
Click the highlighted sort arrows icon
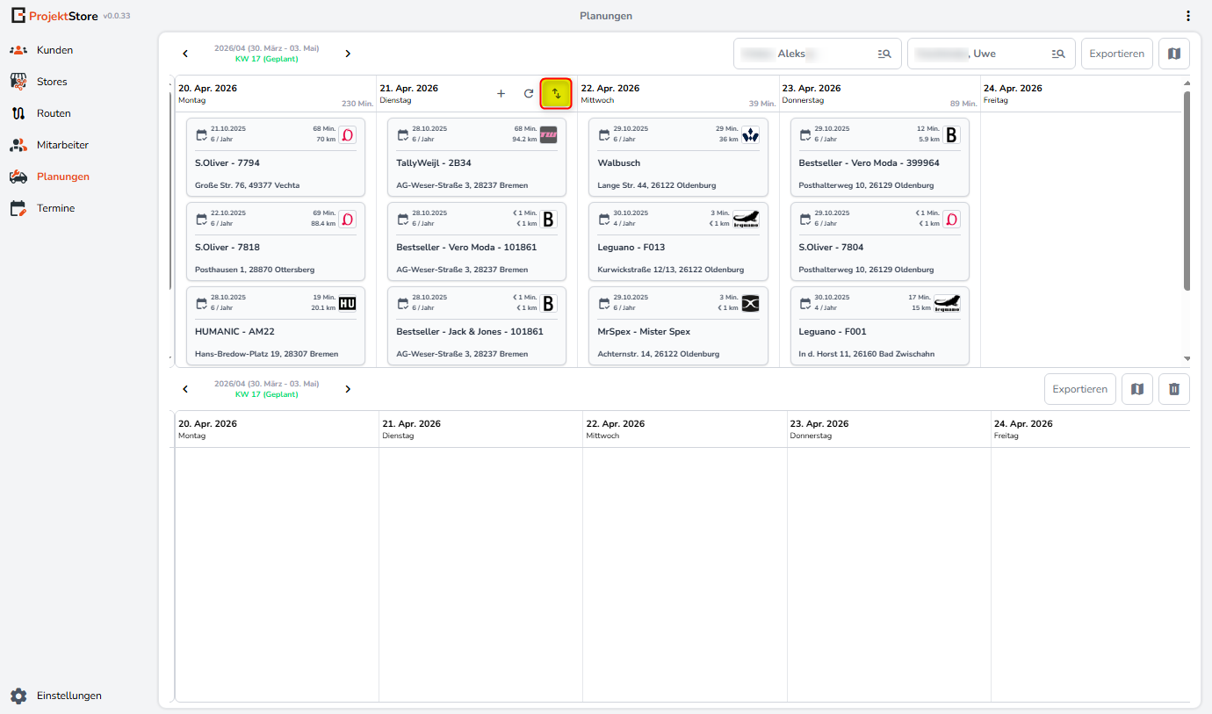[x=556, y=94]
